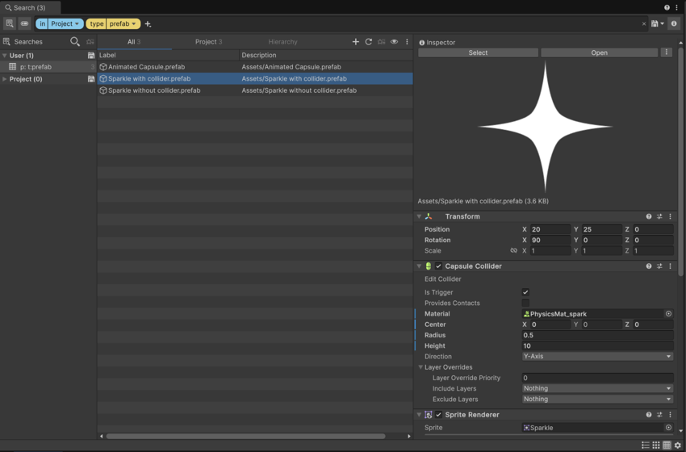Open the Direction Y-Axis dropdown
Image resolution: width=686 pixels, height=452 pixels.
597,357
